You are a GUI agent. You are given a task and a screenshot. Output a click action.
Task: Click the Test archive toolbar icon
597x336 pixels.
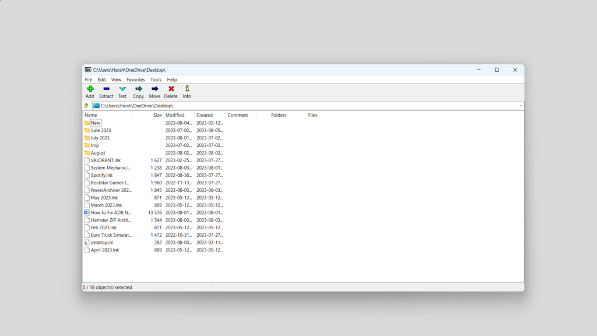pos(122,89)
